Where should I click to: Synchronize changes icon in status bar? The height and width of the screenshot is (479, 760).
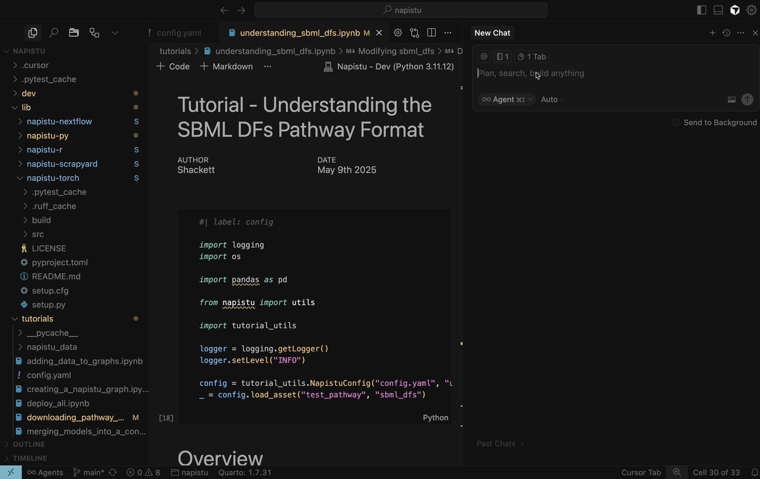tap(112, 472)
